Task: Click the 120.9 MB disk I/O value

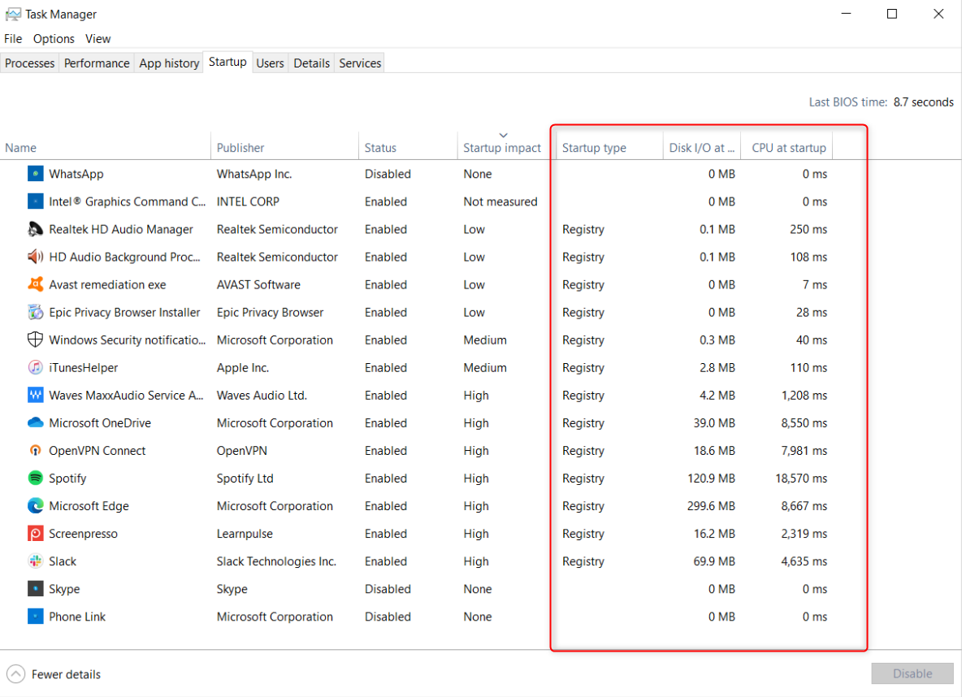Action: point(711,478)
